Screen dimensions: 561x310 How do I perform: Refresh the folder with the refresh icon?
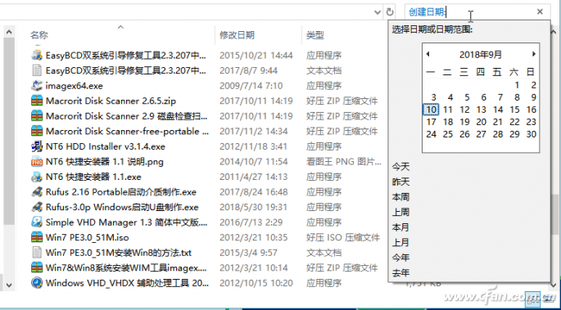(390, 12)
